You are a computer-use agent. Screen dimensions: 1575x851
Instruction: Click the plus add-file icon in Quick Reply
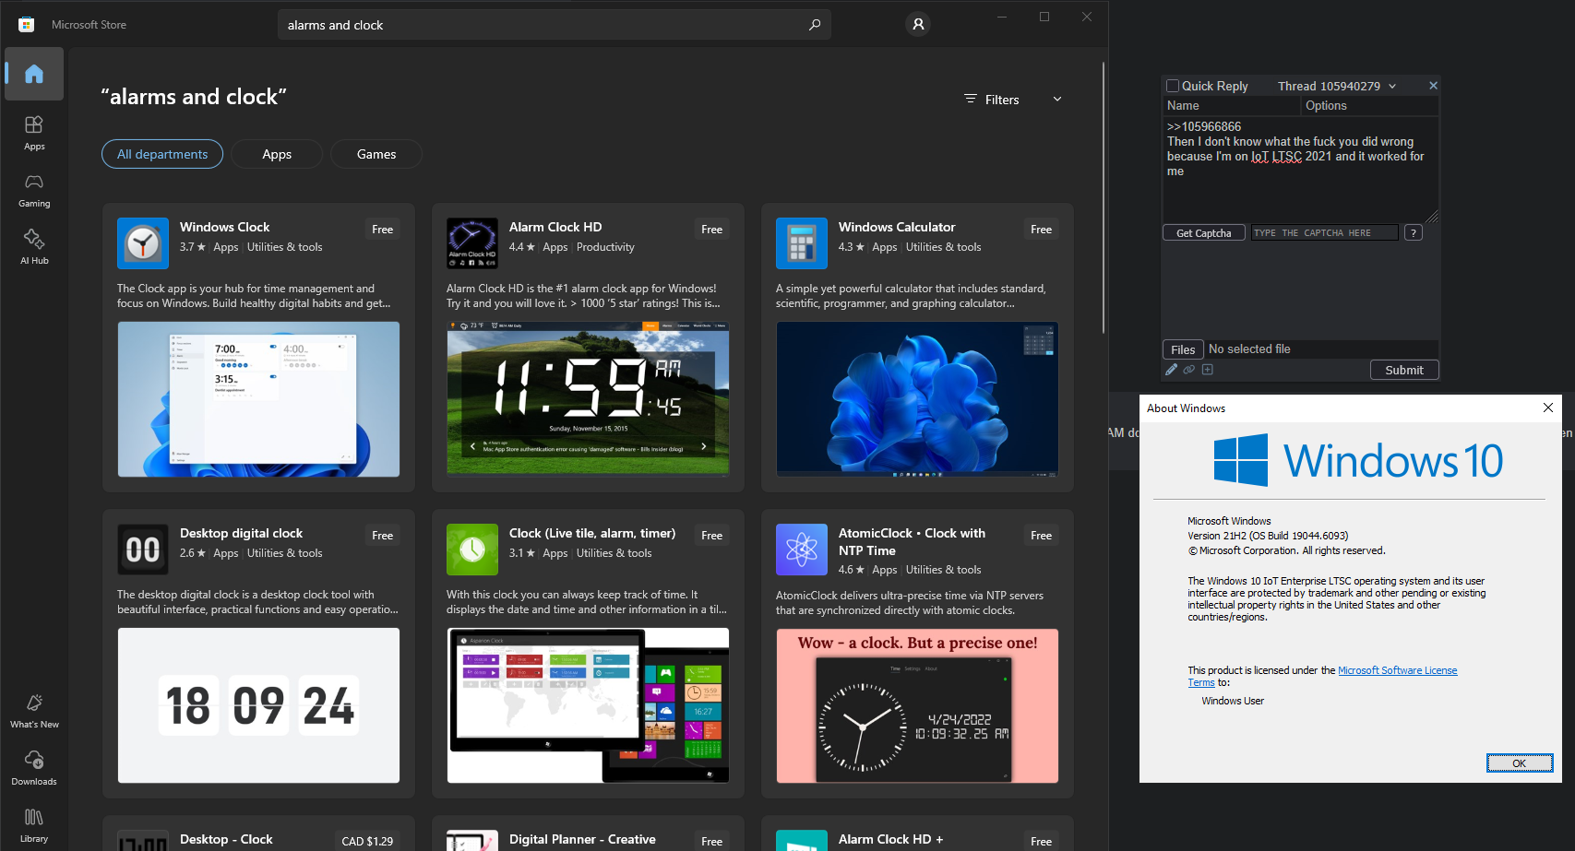(1208, 370)
